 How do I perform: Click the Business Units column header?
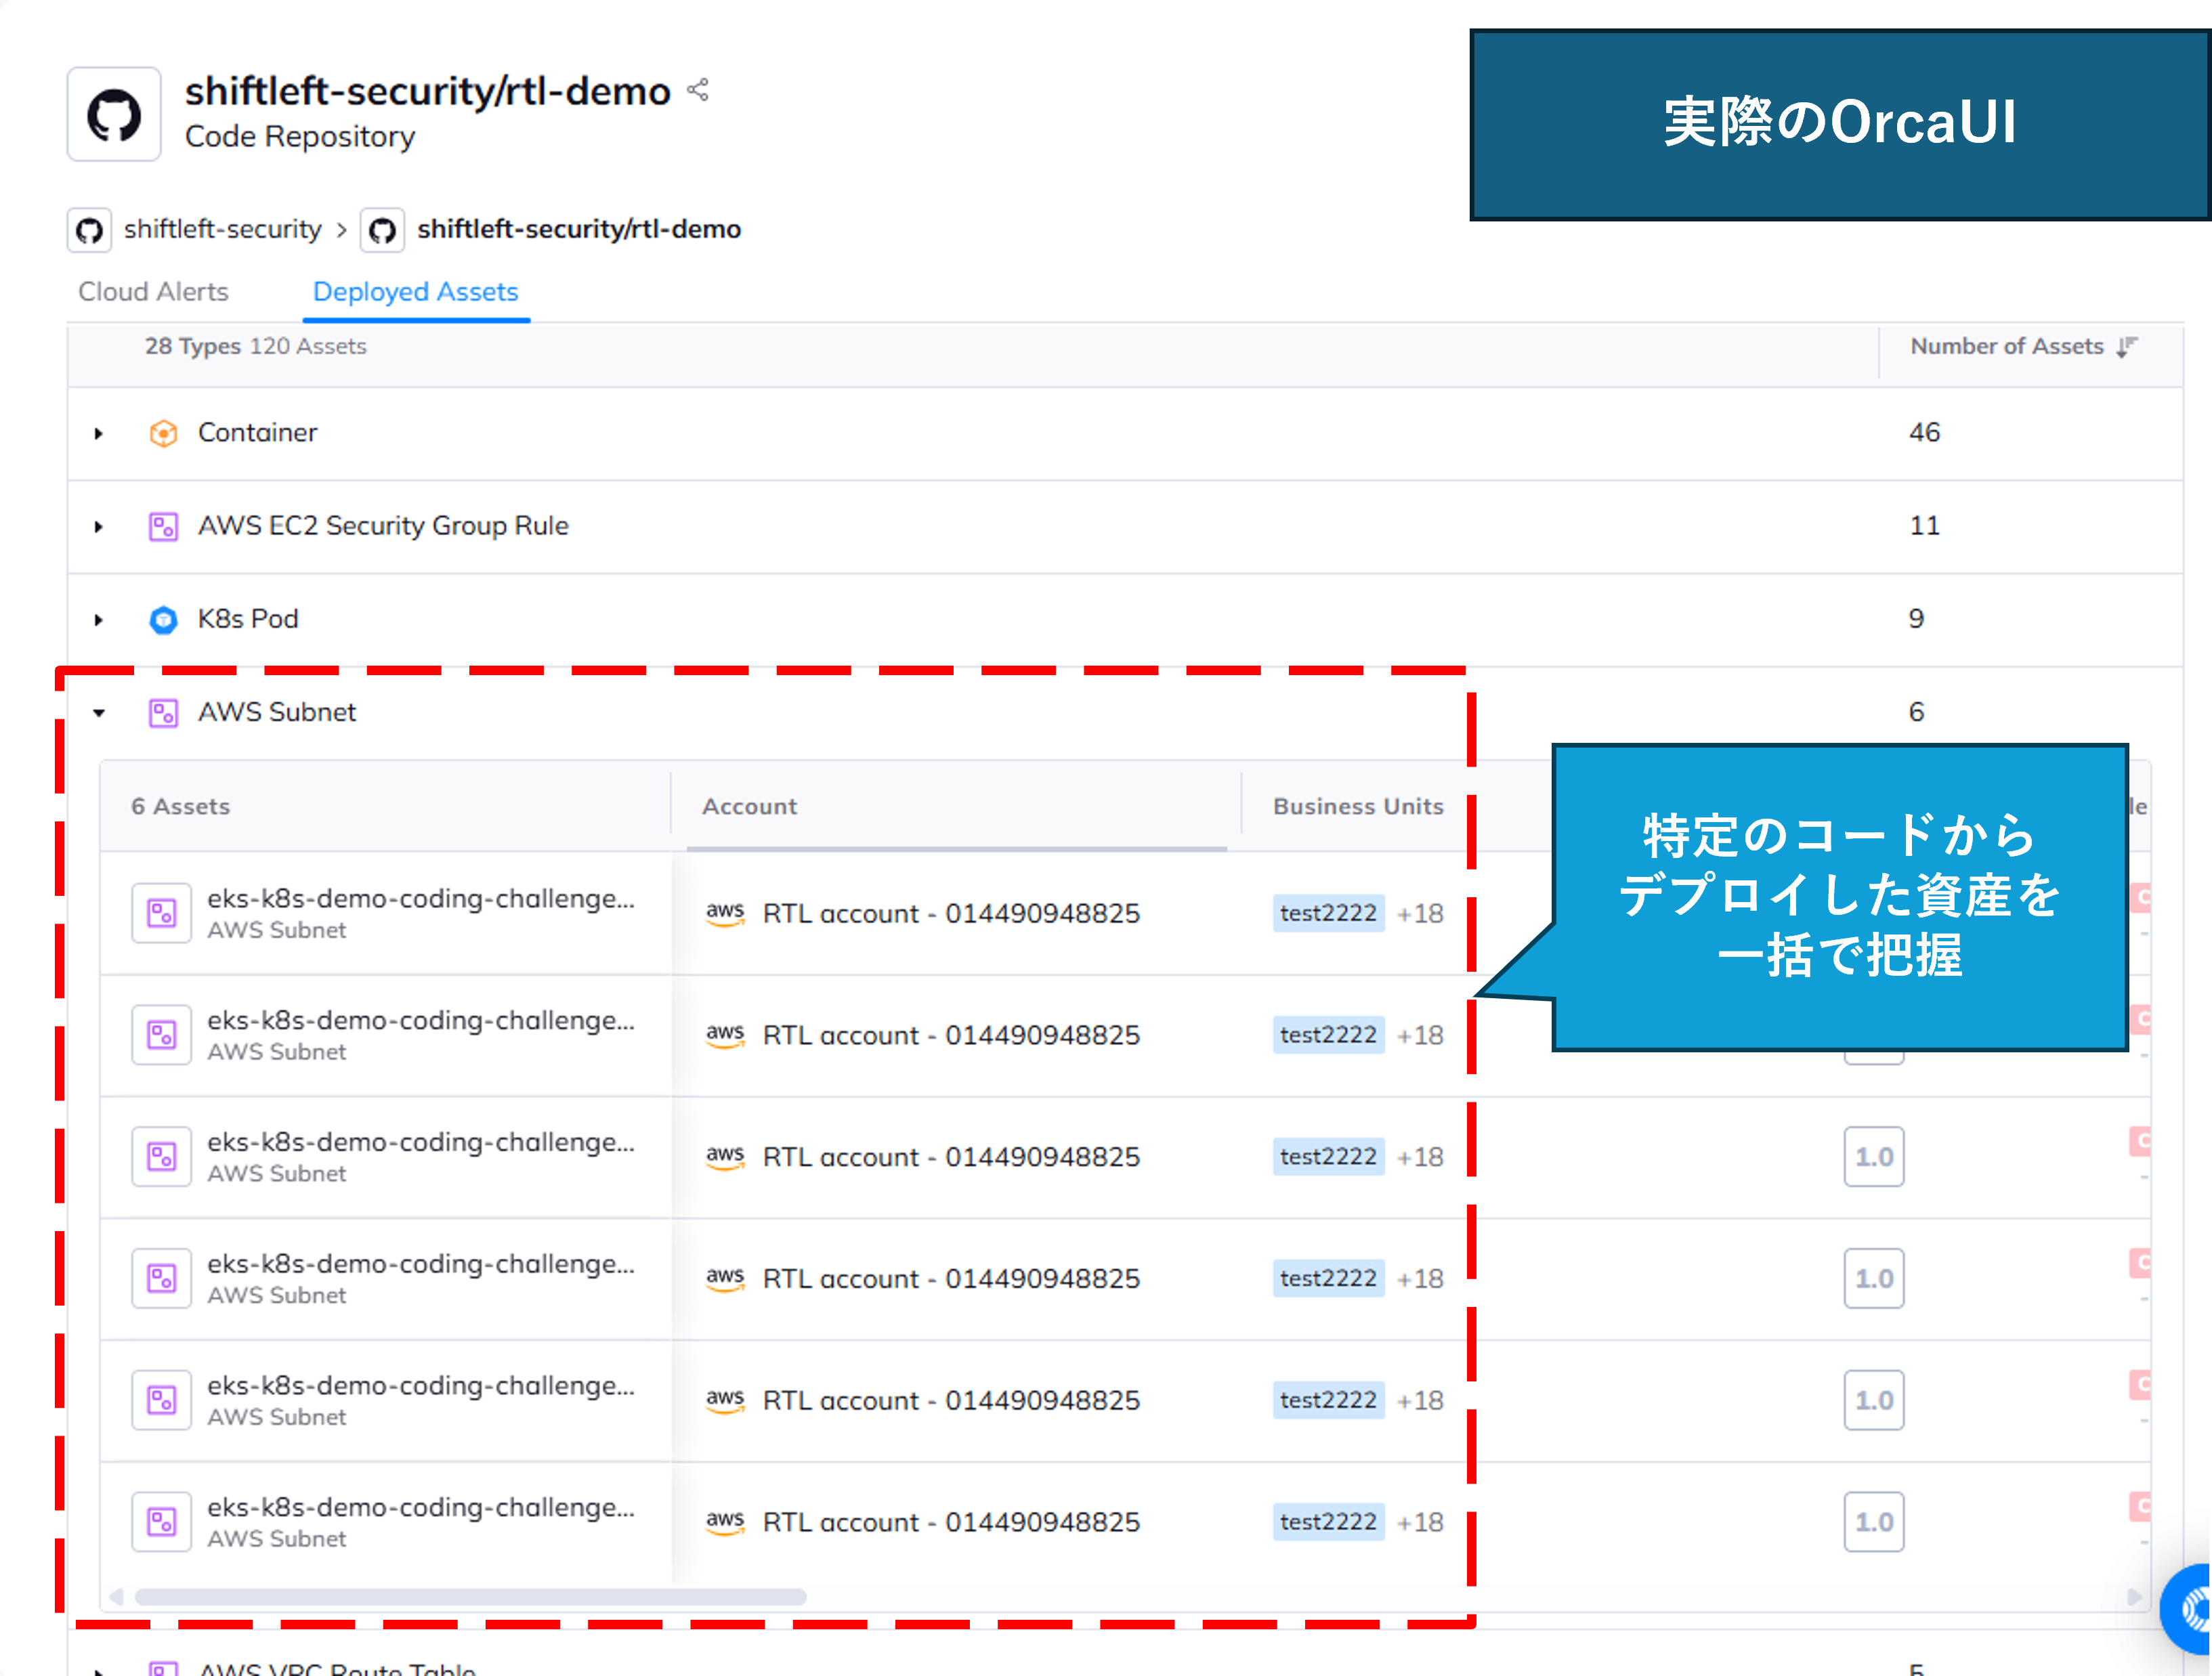point(1358,806)
